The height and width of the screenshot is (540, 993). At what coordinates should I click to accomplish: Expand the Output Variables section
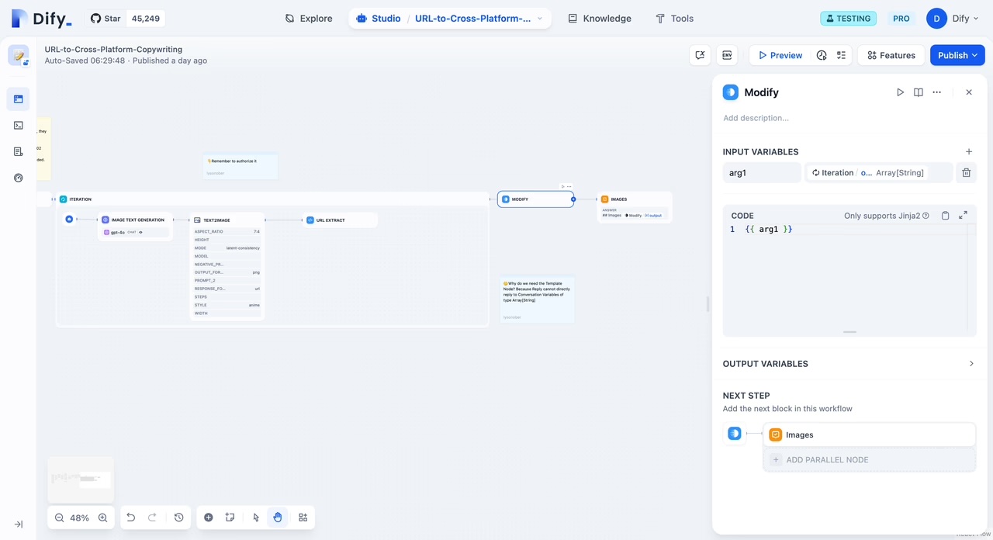pyautogui.click(x=971, y=364)
